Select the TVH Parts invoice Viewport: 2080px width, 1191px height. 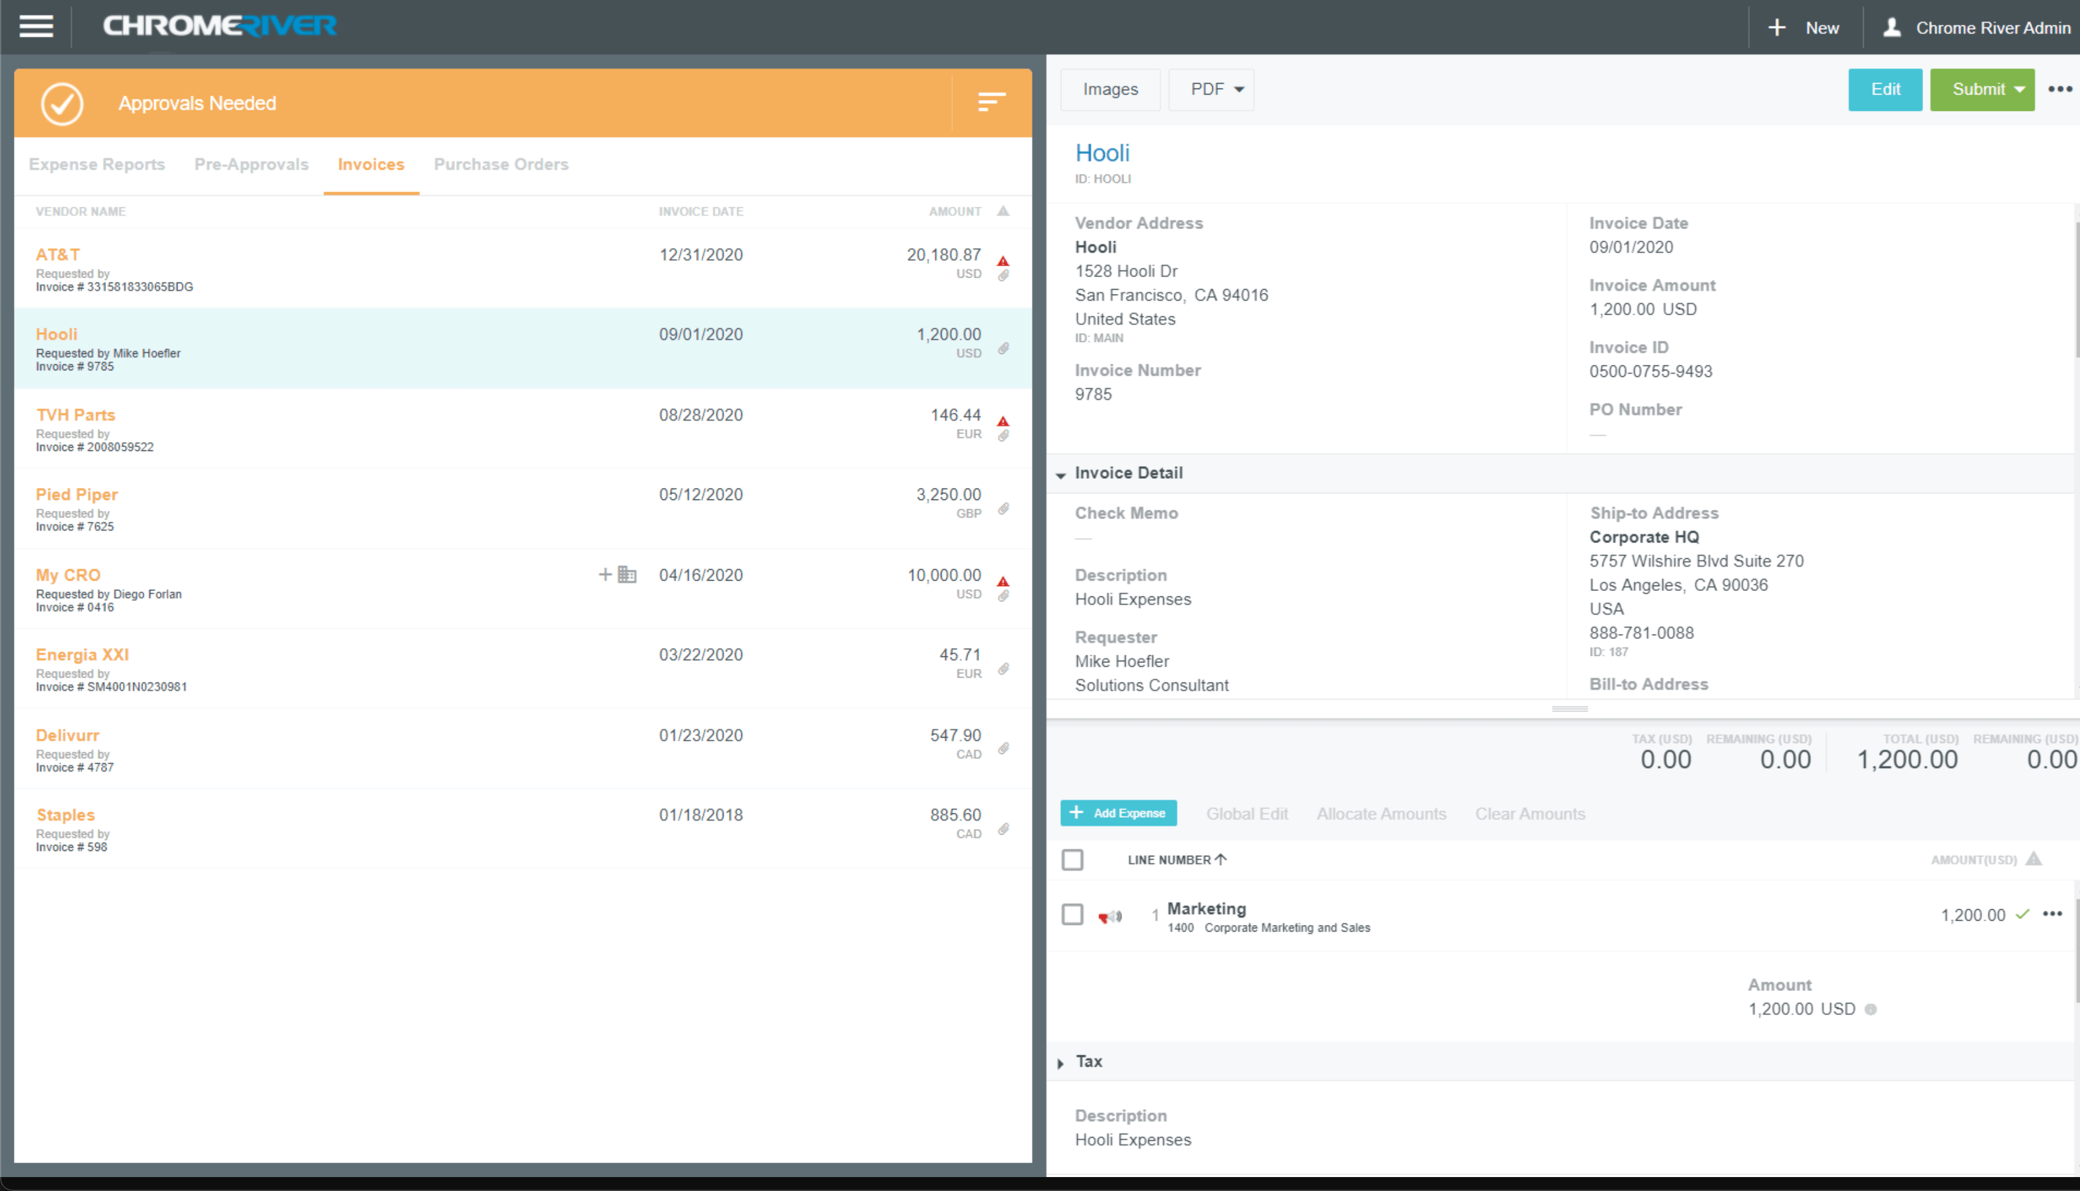click(522, 429)
